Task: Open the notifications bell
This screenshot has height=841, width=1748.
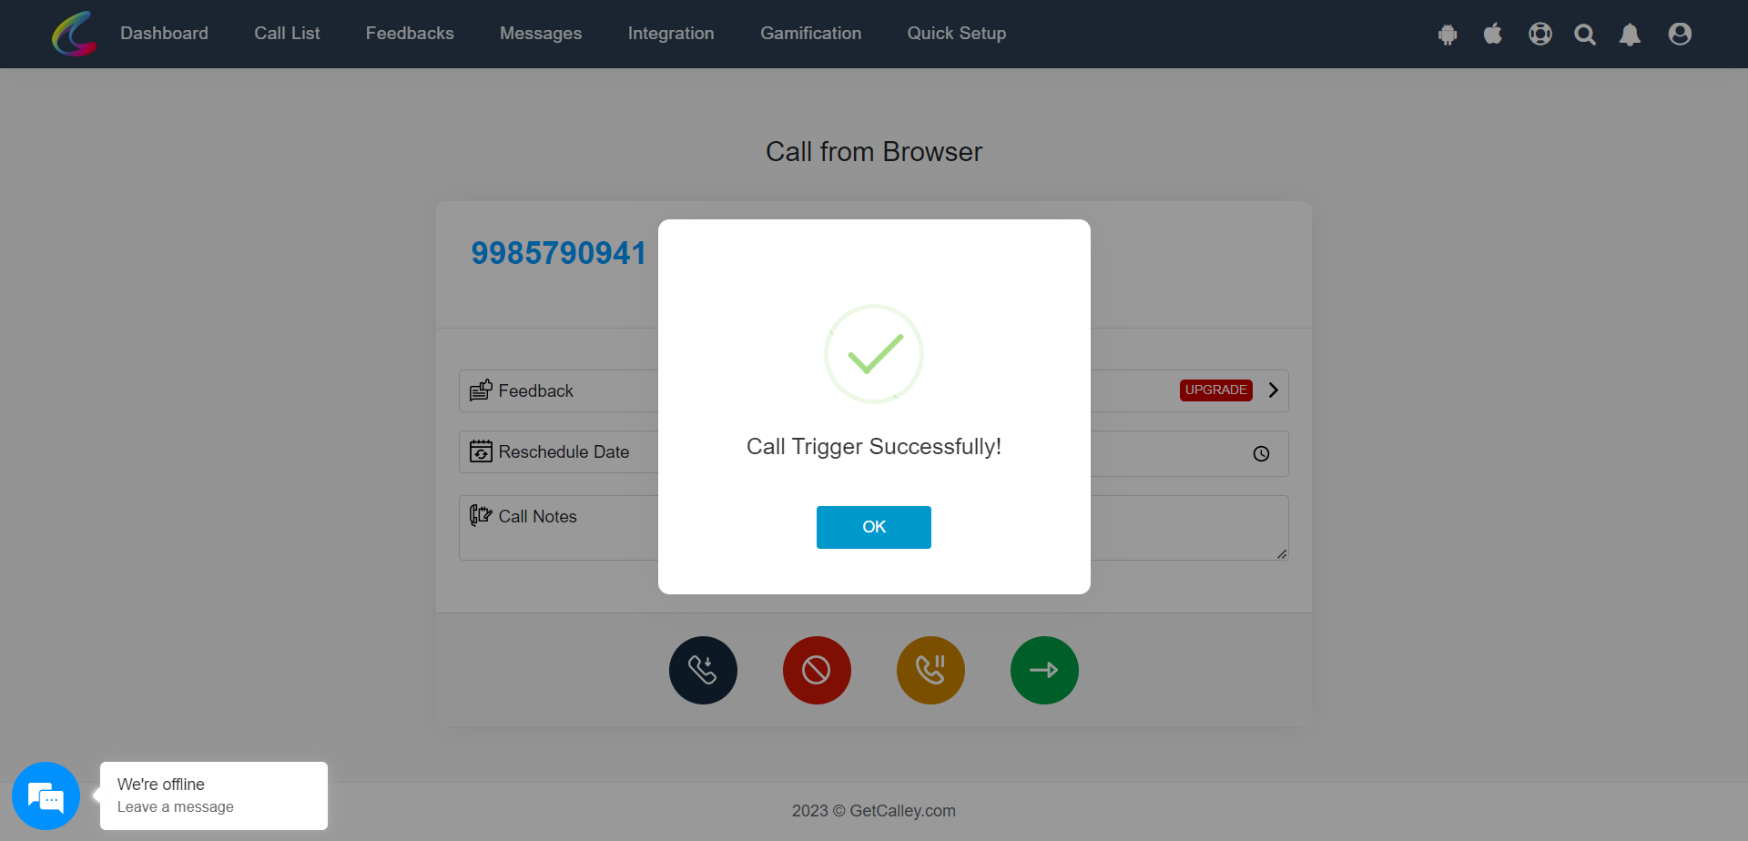Action: coord(1630,35)
